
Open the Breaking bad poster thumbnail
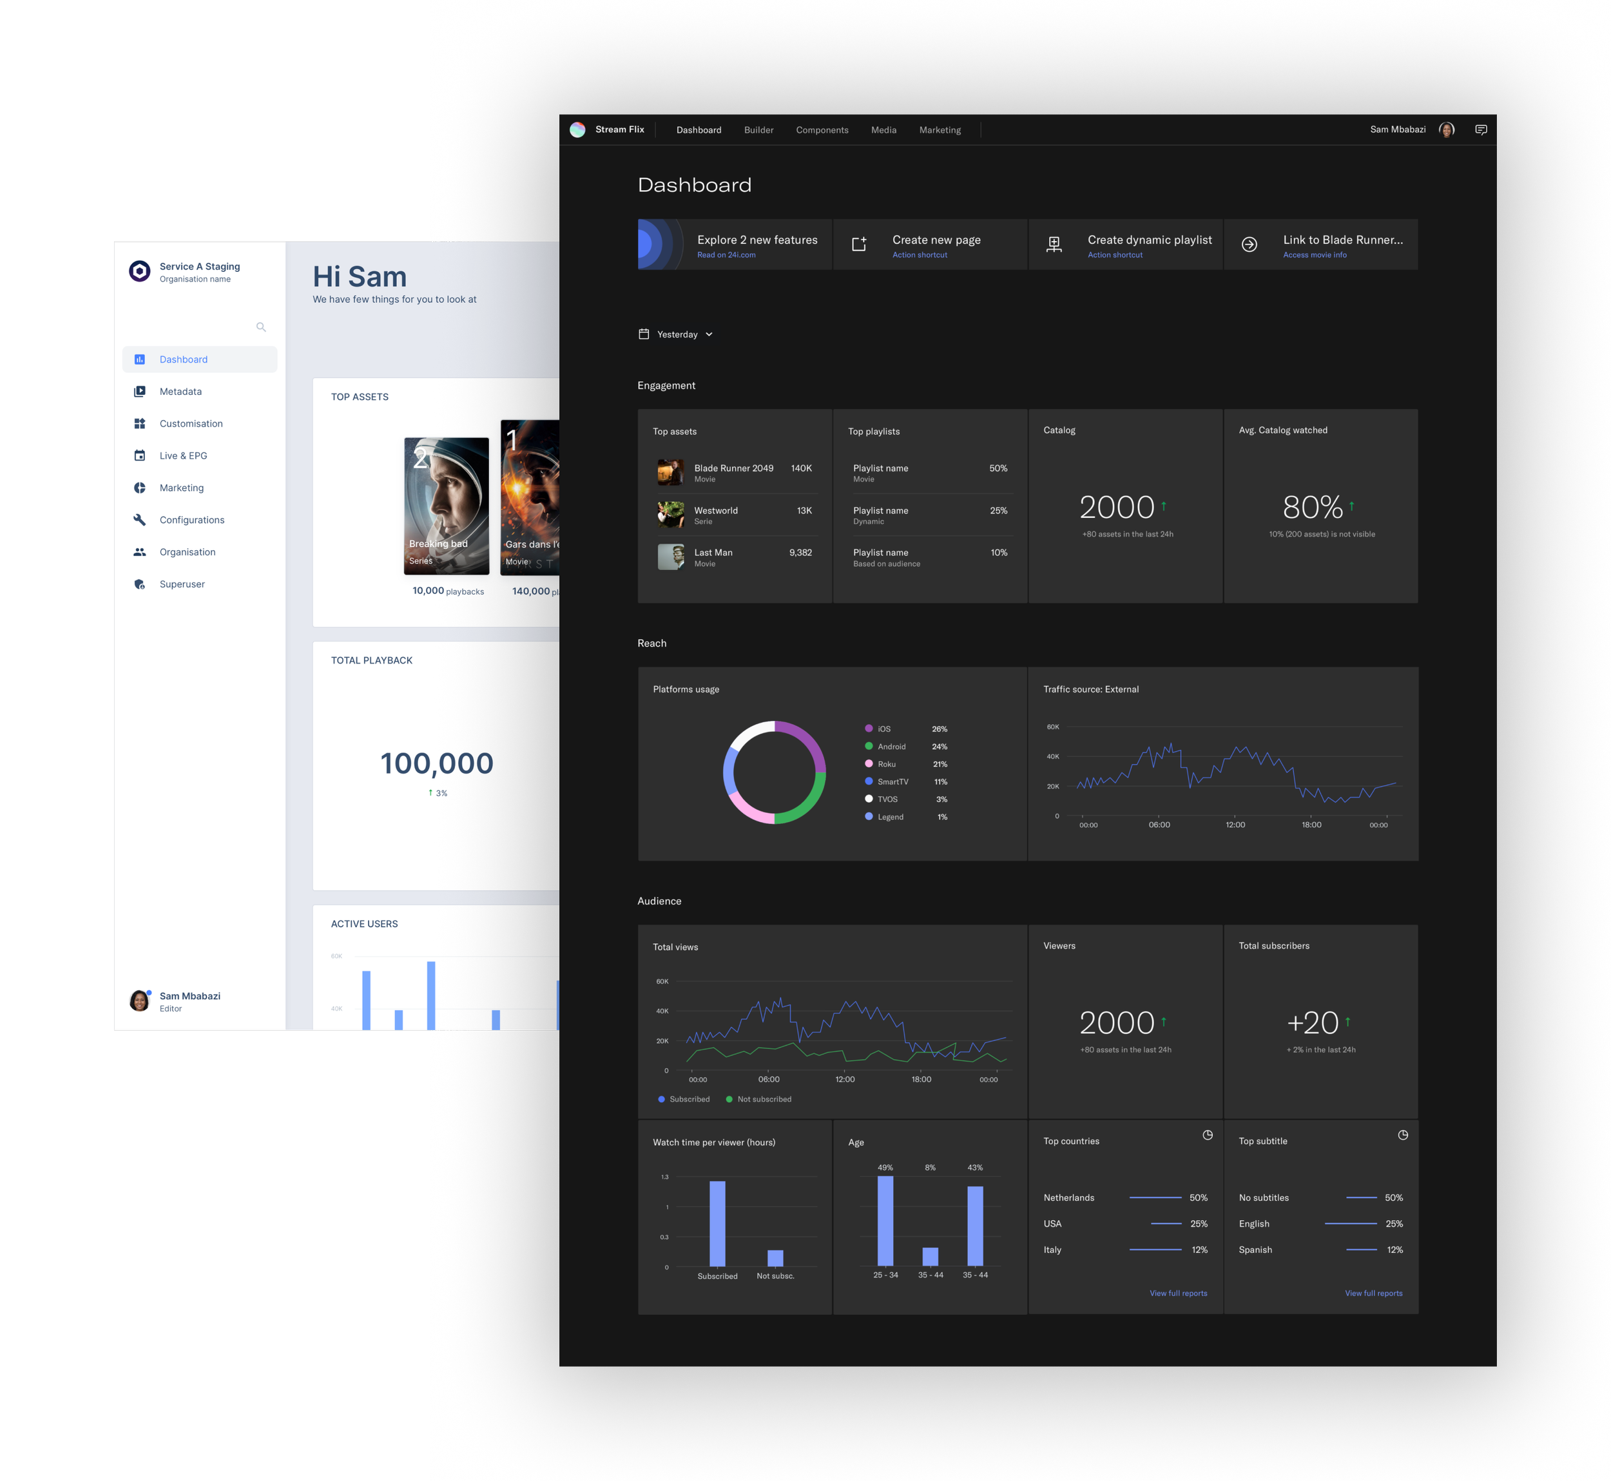pyautogui.click(x=447, y=505)
